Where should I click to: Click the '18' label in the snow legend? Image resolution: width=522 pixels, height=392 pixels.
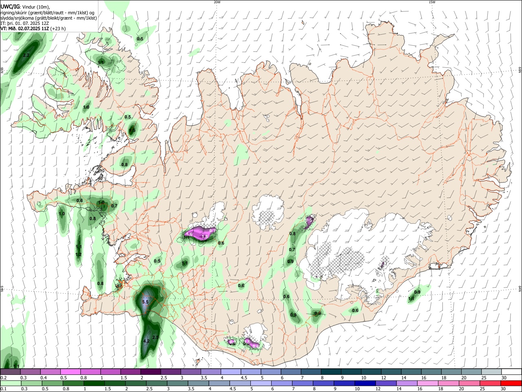click(x=444, y=378)
